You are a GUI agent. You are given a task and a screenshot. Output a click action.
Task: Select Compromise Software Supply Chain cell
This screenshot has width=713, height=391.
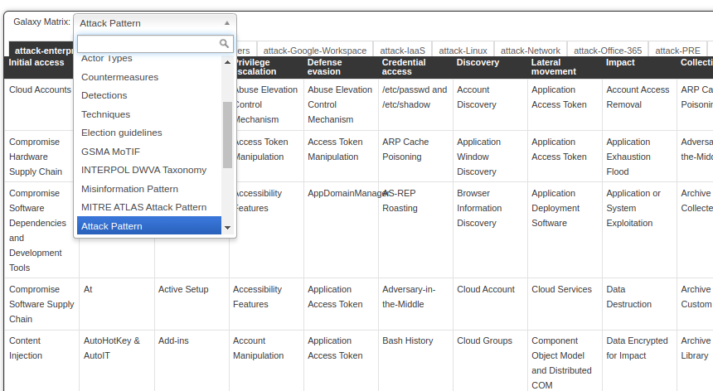[x=41, y=304]
